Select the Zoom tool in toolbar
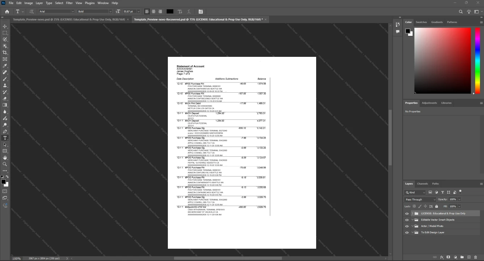 5,164
